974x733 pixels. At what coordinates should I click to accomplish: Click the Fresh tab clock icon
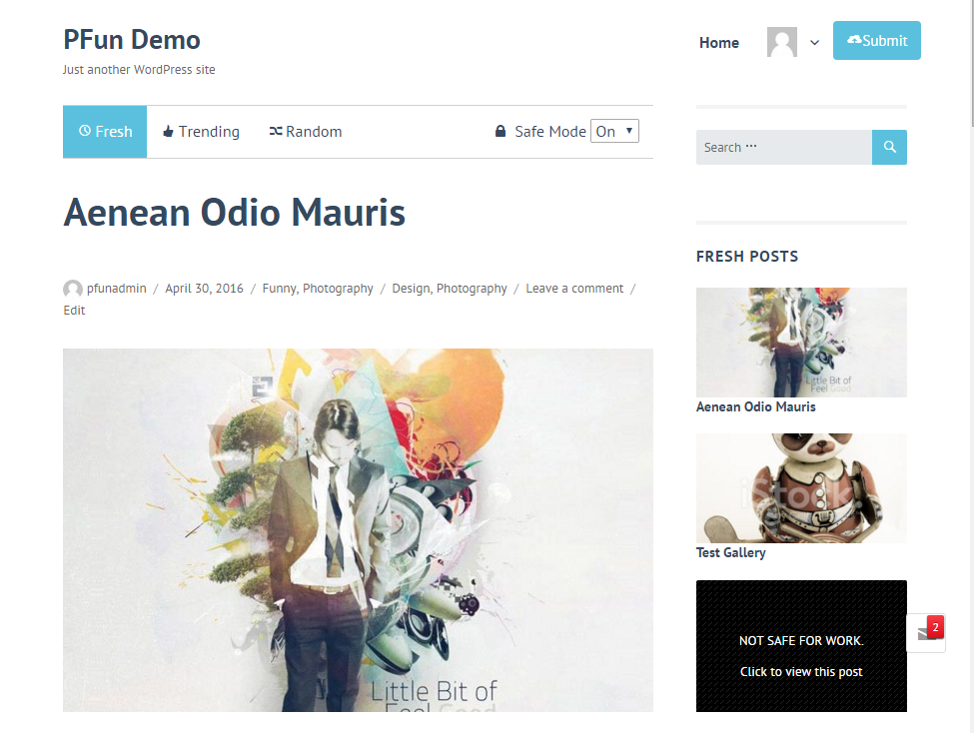(85, 131)
